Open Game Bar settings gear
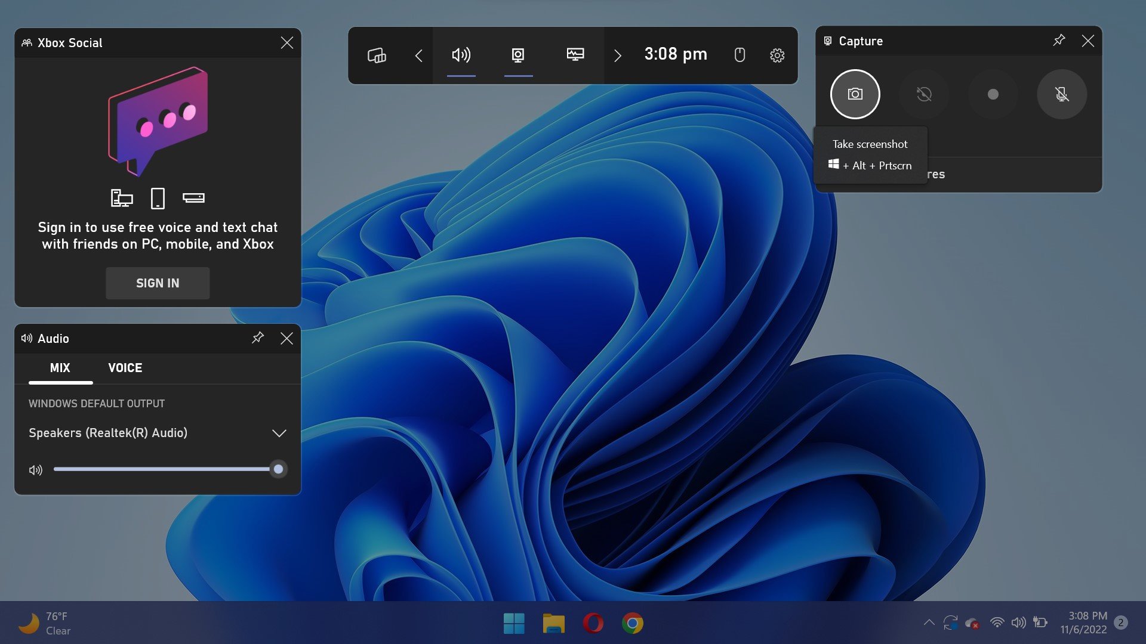This screenshot has width=1146, height=644. click(777, 55)
